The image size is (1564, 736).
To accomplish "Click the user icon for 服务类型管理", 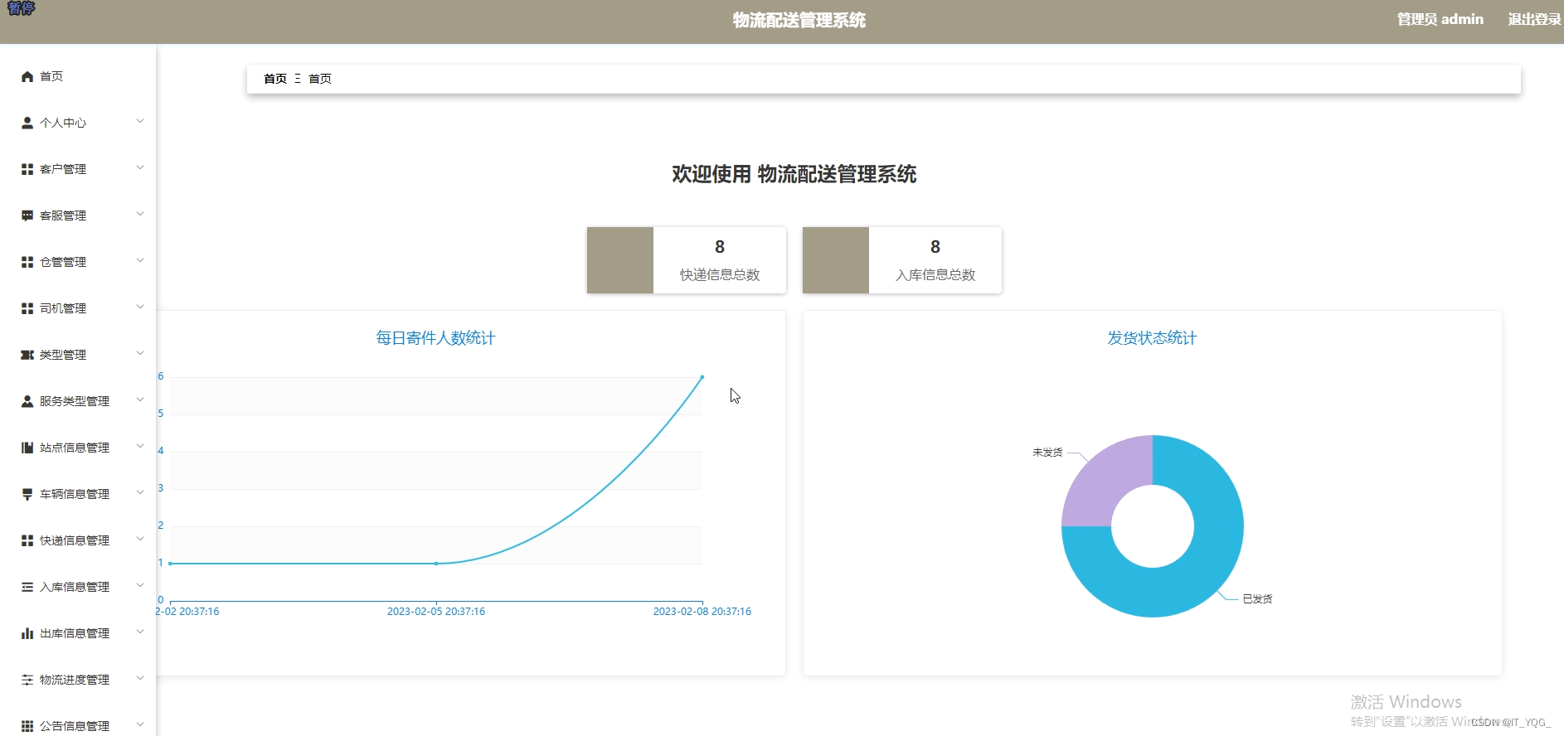I will pos(27,401).
